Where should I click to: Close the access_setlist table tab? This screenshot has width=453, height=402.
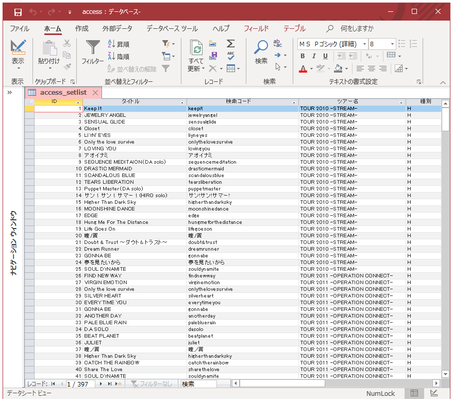[x=95, y=93]
